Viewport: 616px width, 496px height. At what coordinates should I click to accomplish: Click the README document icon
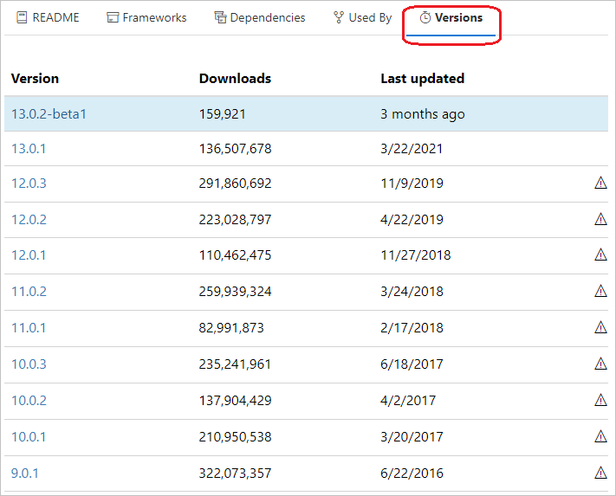point(22,17)
